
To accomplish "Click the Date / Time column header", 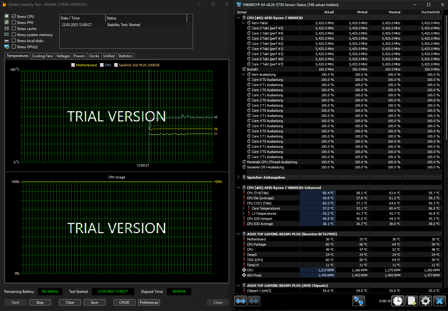I will tap(83, 18).
